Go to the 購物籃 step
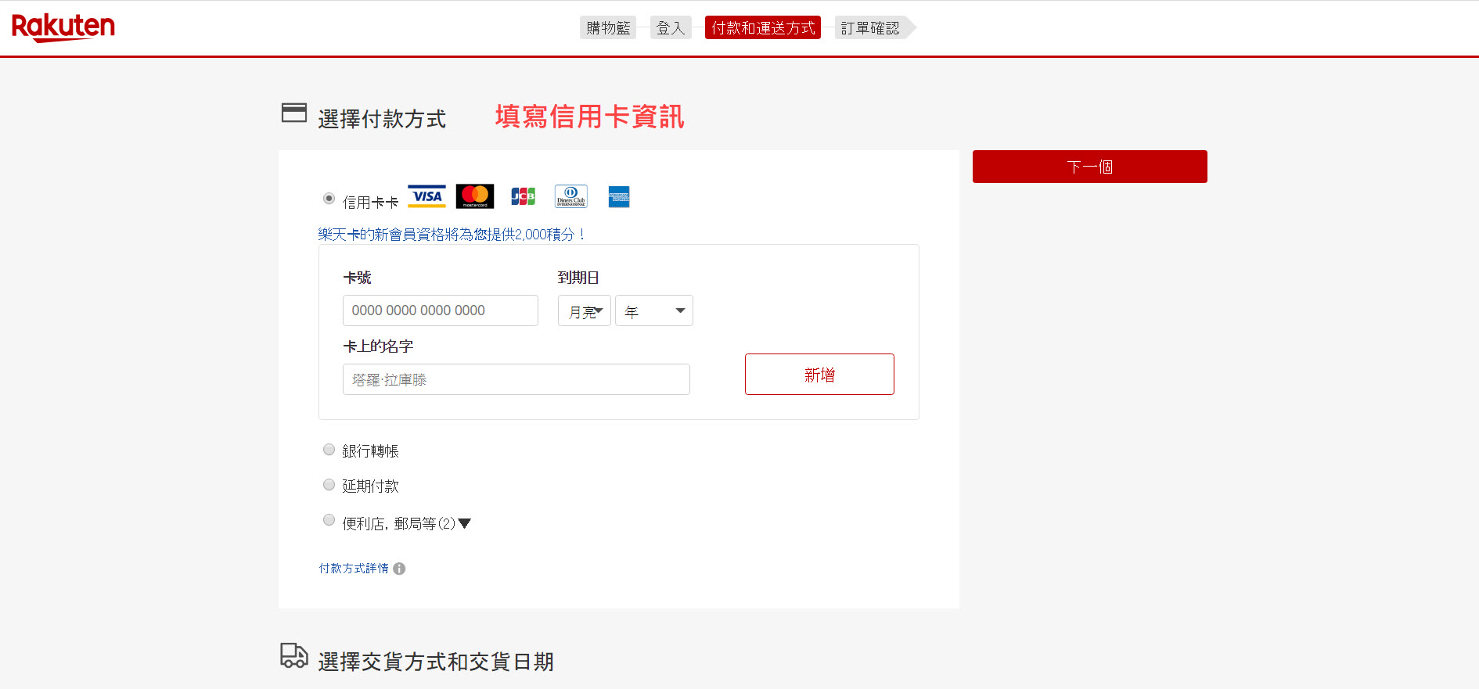The width and height of the screenshot is (1479, 689). [x=608, y=28]
